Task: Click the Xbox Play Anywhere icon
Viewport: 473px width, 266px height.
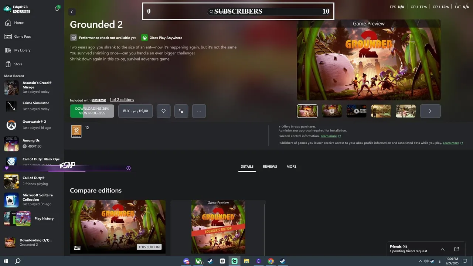Action: 144,38
